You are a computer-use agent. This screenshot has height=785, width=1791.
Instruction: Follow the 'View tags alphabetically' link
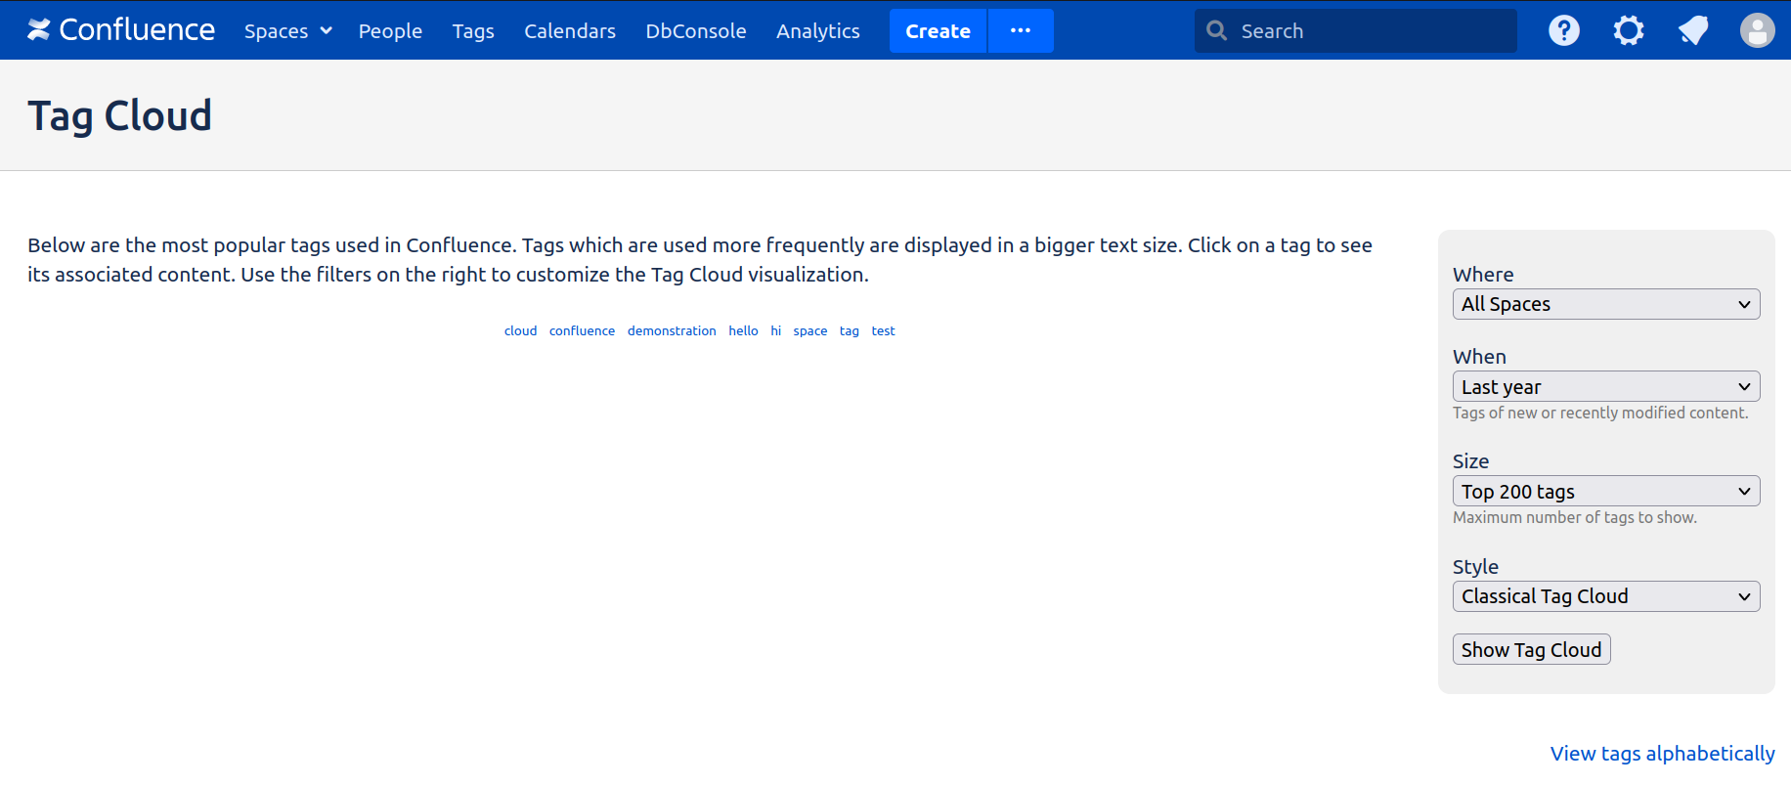click(1662, 754)
